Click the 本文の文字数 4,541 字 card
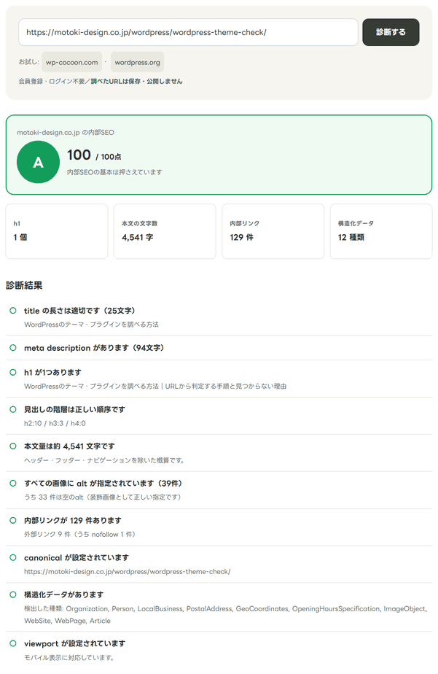Screen dimensions: 438x674 pyautogui.click(x=165, y=231)
